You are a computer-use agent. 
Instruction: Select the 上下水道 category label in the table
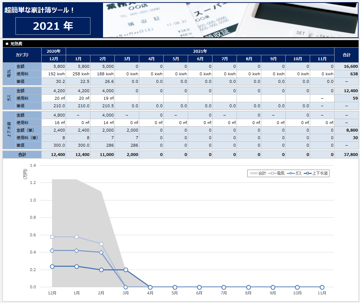[9, 130]
